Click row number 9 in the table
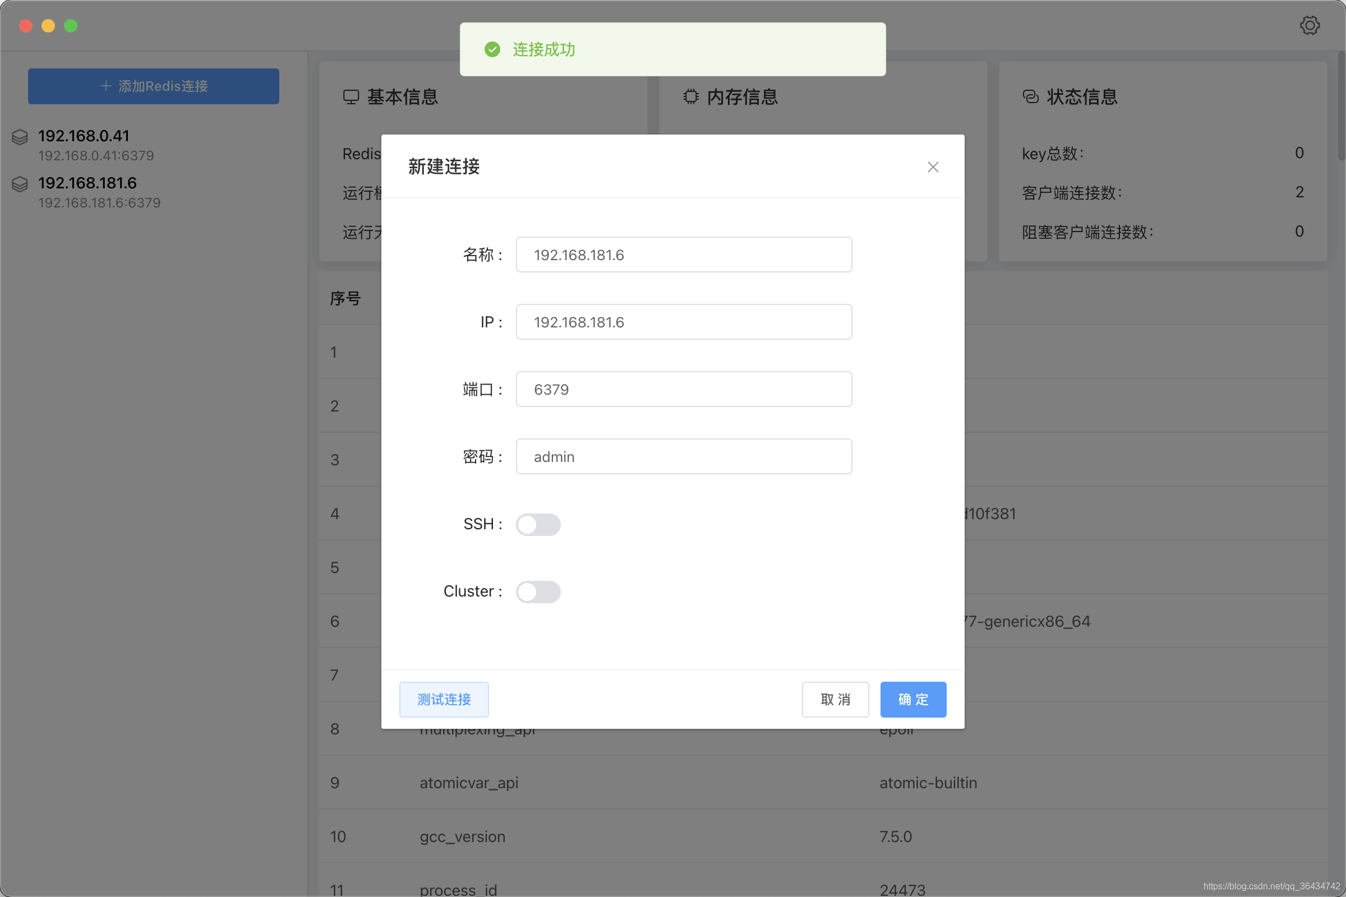1346x897 pixels. [335, 783]
